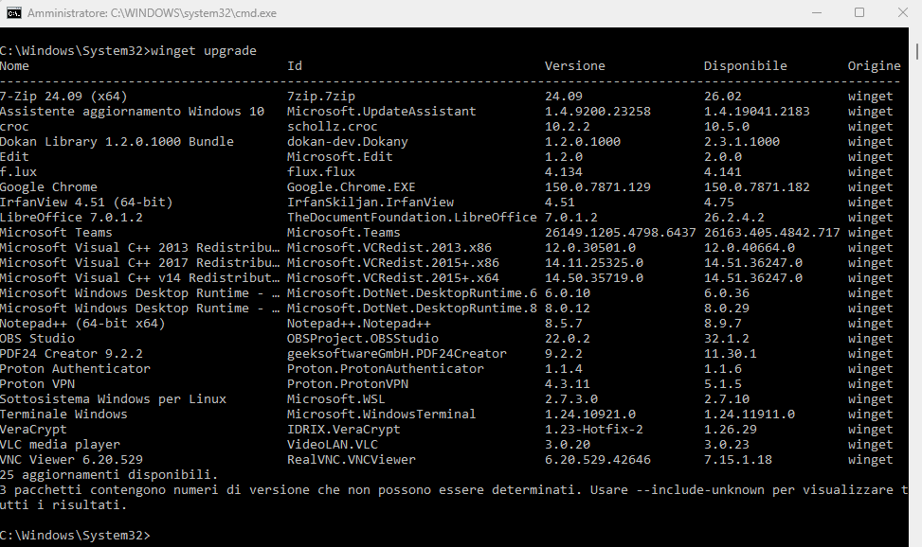The image size is (922, 547).
Task: Click the 'Origine' column header
Action: tap(874, 66)
